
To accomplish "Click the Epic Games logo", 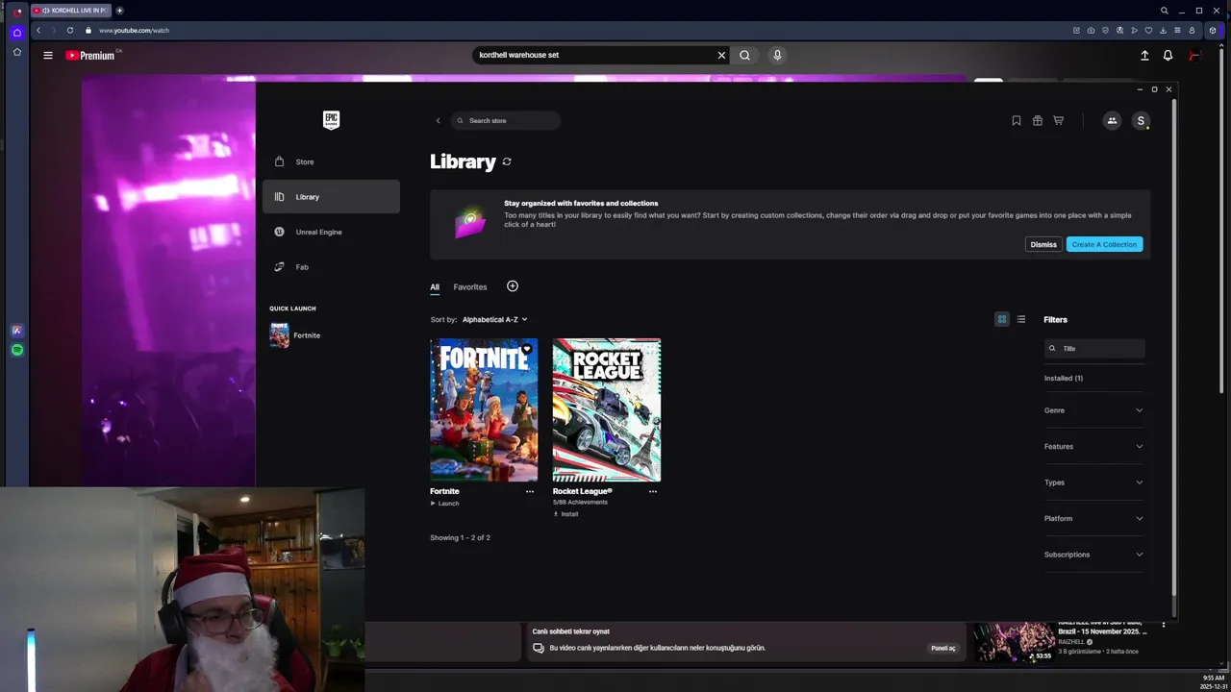I will [x=331, y=120].
